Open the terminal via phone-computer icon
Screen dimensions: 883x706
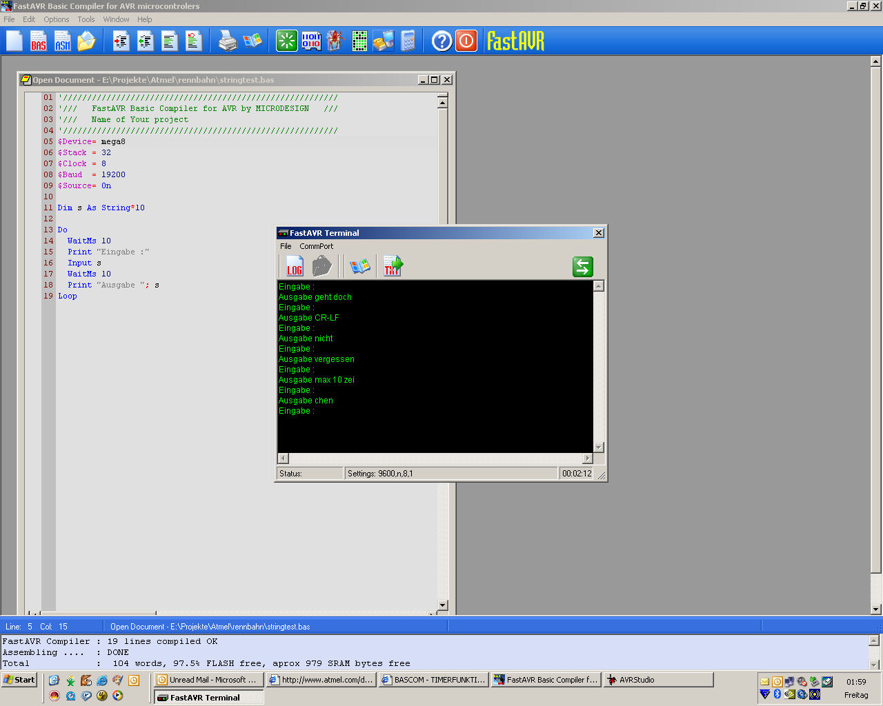point(384,41)
